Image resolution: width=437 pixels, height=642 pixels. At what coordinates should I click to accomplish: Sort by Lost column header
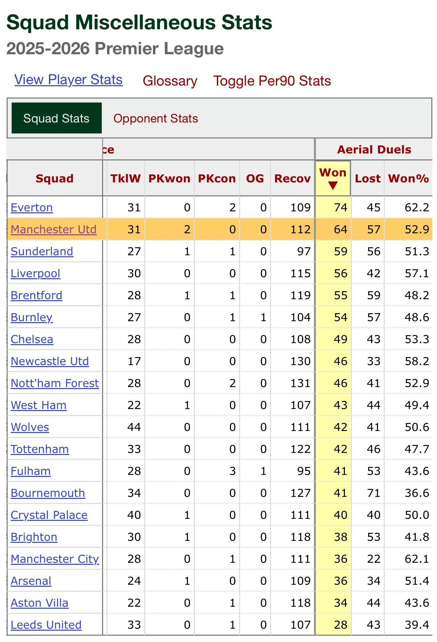click(367, 178)
